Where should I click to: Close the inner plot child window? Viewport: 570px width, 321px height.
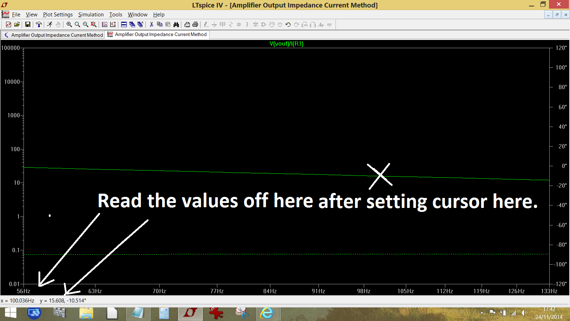(x=565, y=15)
